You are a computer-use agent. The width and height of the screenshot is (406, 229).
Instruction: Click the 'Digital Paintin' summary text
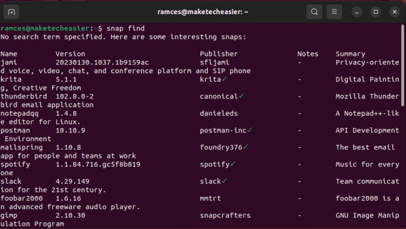pos(367,79)
